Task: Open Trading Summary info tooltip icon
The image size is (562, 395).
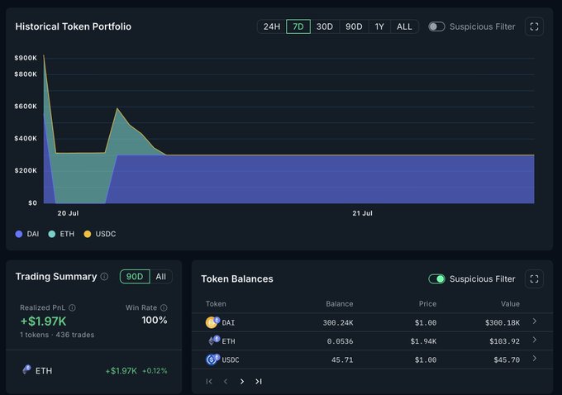Action: pyautogui.click(x=104, y=276)
